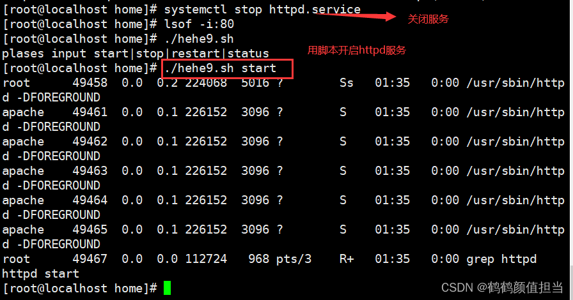This screenshot has width=573, height=300.
Task: Select the 'd -DFOREGROUND' line below row 49465
Action: click(x=51, y=244)
